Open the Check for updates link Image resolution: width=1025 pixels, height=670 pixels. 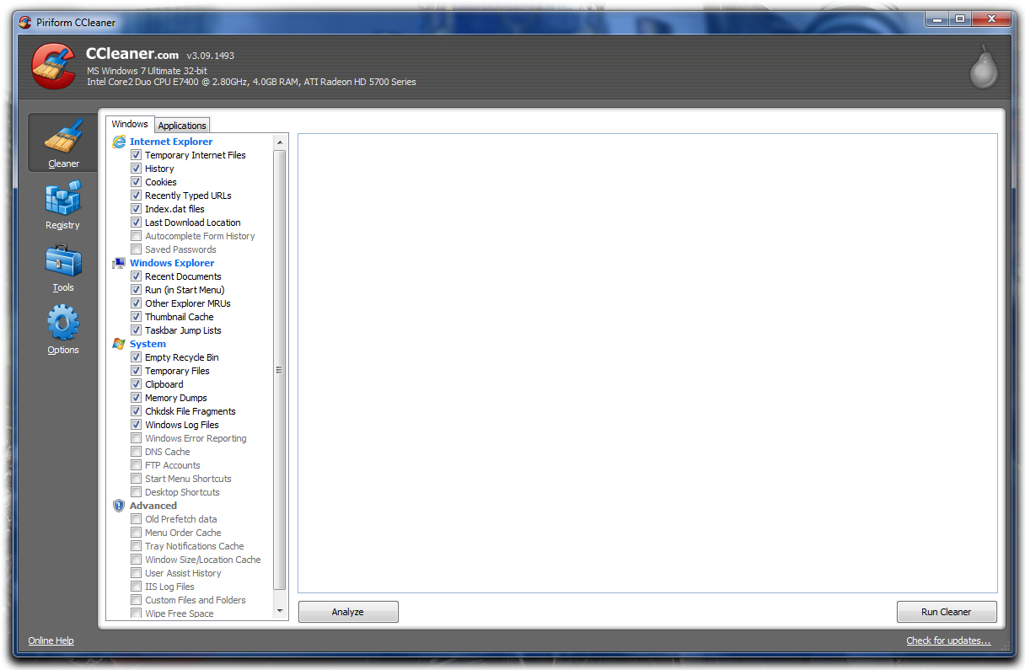point(948,641)
